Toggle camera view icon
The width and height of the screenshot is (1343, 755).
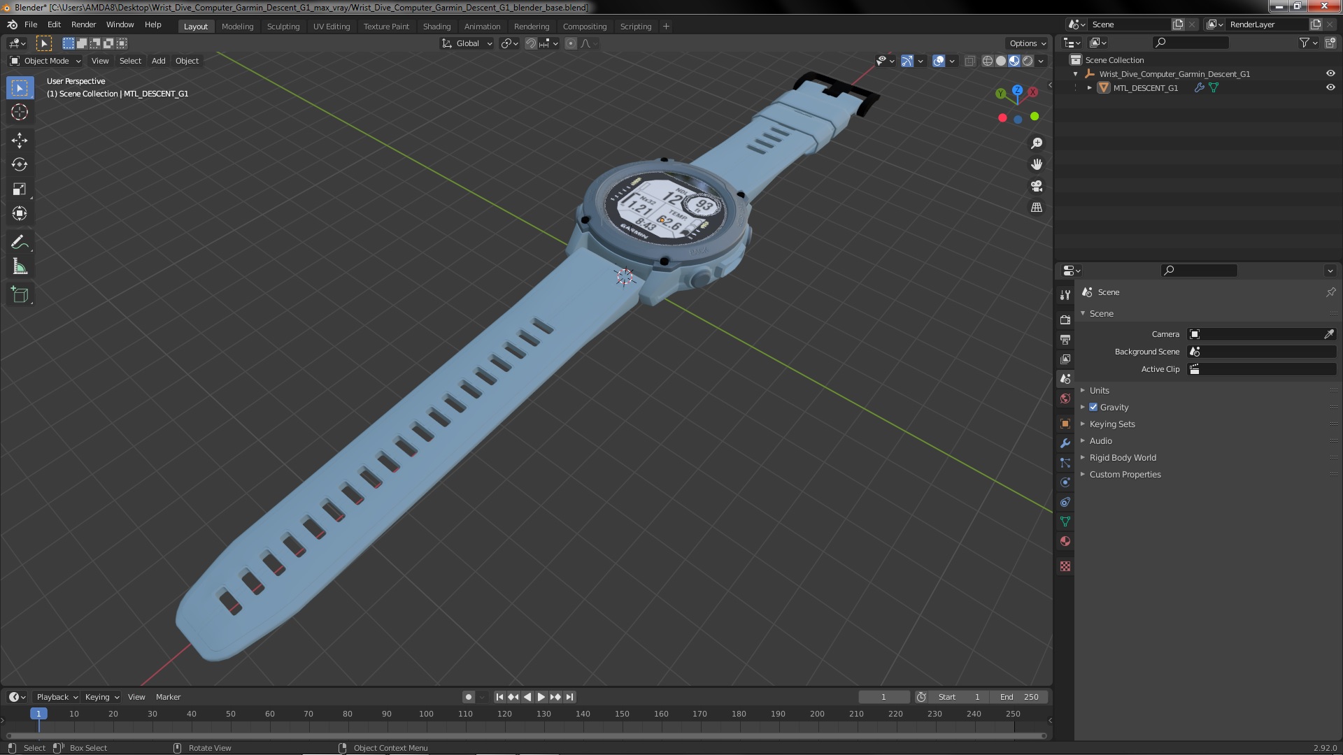1037,186
